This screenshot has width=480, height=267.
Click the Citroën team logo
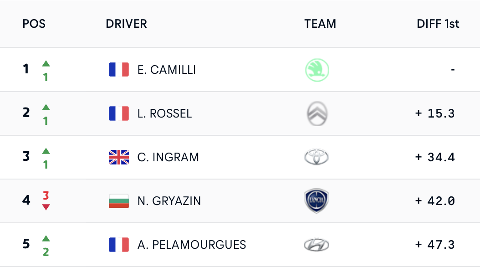317,114
